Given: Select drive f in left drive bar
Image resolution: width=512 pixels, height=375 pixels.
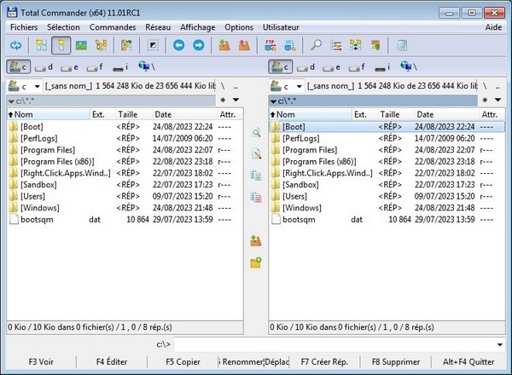Looking at the screenshot, I should (94, 66).
